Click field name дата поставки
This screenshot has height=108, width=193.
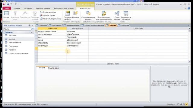52,34
